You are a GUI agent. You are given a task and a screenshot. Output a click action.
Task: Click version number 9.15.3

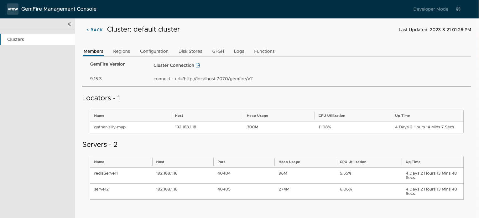96,79
